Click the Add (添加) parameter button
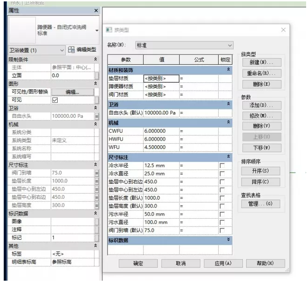This screenshot has height=283, width=308. coord(261,105)
